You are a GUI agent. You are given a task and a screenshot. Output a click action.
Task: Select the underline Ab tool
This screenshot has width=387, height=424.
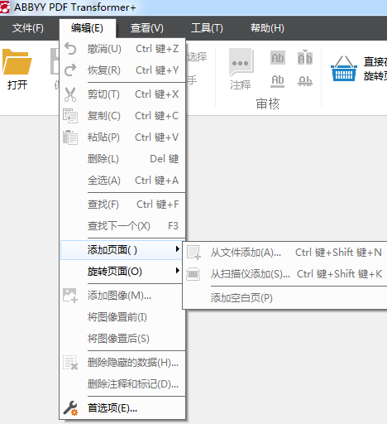(278, 81)
